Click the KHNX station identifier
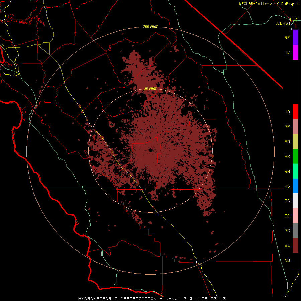The image size is (301, 301). point(172,299)
